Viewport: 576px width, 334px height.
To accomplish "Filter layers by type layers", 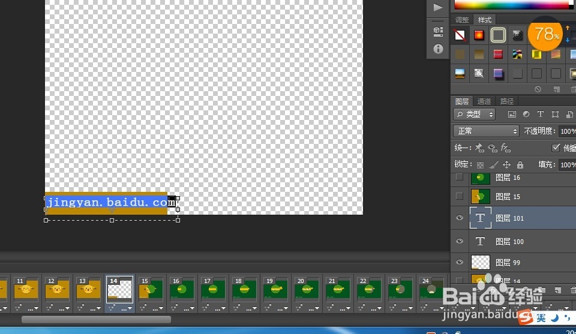I will [x=541, y=114].
